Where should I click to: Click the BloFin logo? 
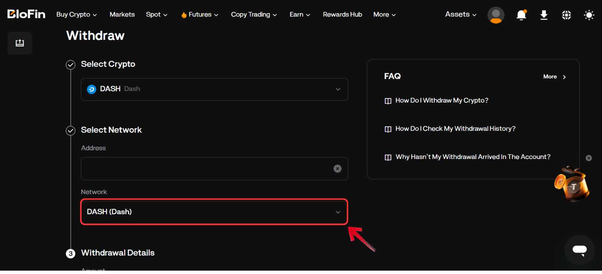pos(26,14)
